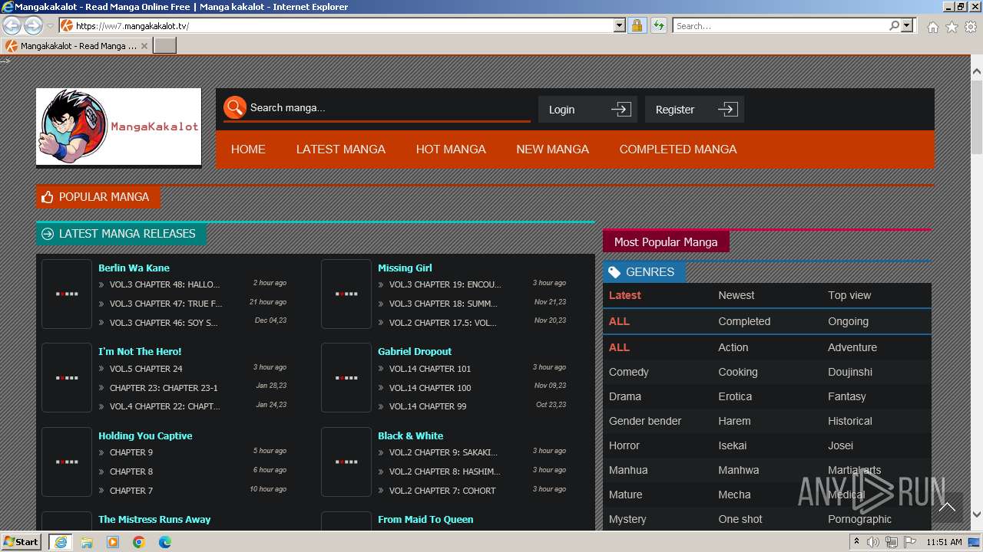Open I'm Not The Hero! manga link
Viewport: 983px width, 552px height.
coord(140,351)
